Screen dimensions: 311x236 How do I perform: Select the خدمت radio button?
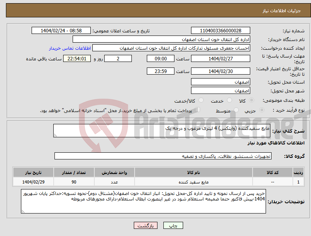pos(229,100)
